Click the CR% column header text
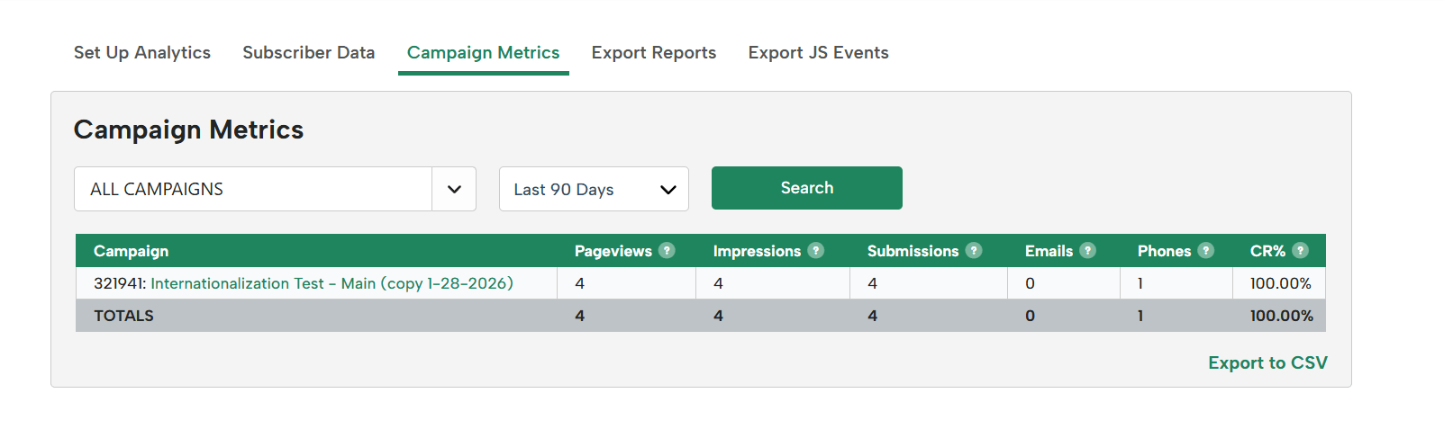 [x=1267, y=251]
